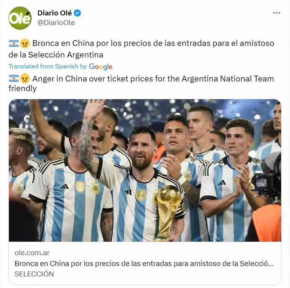Click the angry face emoji in English translation
Image resolution: width=290 pixels, height=288 pixels.
point(25,79)
